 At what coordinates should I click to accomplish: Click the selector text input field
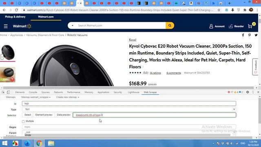click(155, 115)
